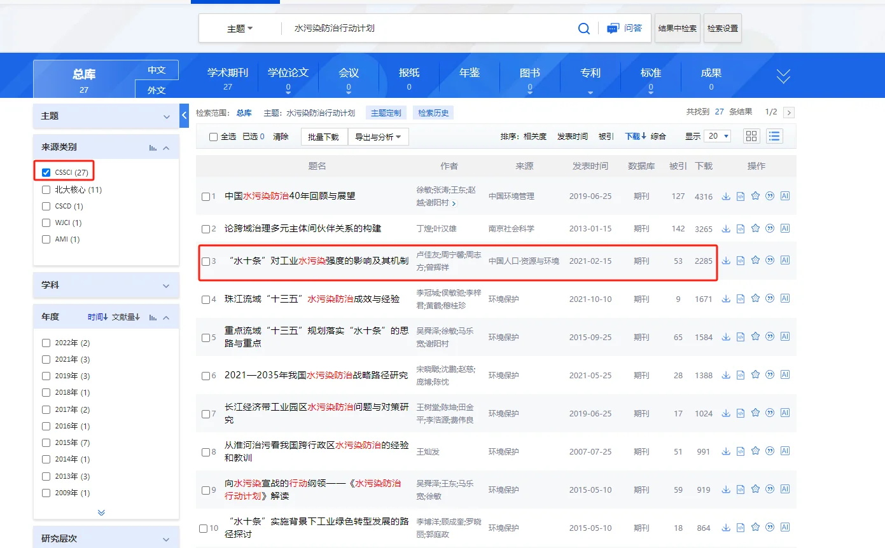Open HTML reading view for result one
This screenshot has width=885, height=548.
(x=740, y=196)
